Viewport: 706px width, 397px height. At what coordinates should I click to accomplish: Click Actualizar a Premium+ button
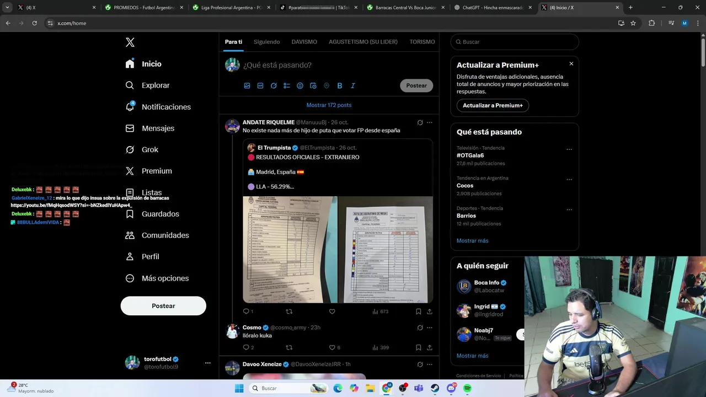493,105
